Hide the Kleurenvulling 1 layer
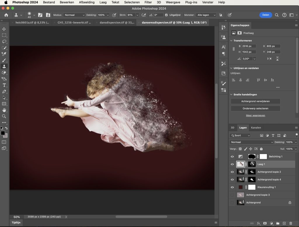The height and width of the screenshot is (227, 299). 232,187
